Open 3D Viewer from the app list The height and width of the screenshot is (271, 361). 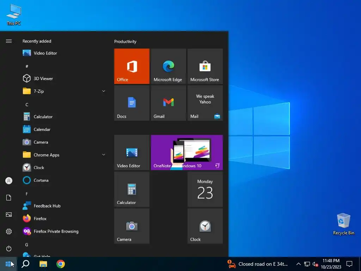[65, 79]
